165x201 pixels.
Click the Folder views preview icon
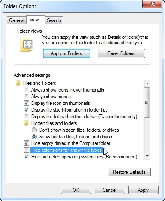click(26, 45)
